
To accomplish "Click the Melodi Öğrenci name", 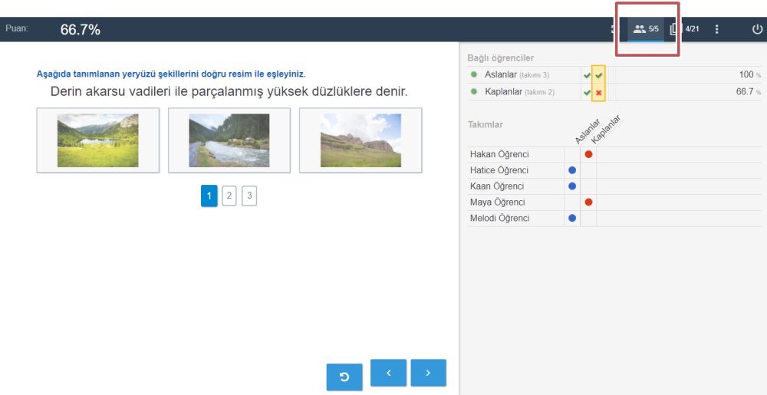I will (500, 218).
